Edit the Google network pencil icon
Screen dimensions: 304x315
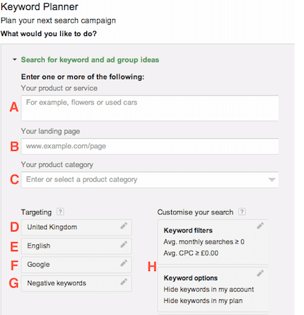coord(124,263)
